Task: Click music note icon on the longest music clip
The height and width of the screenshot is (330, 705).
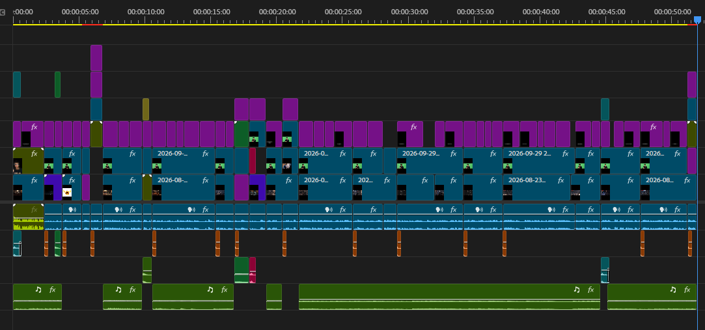Action: click(577, 290)
